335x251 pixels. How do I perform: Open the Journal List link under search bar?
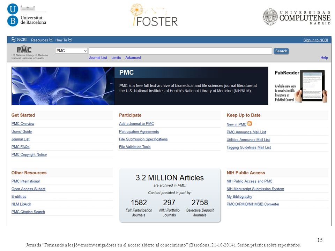98,58
